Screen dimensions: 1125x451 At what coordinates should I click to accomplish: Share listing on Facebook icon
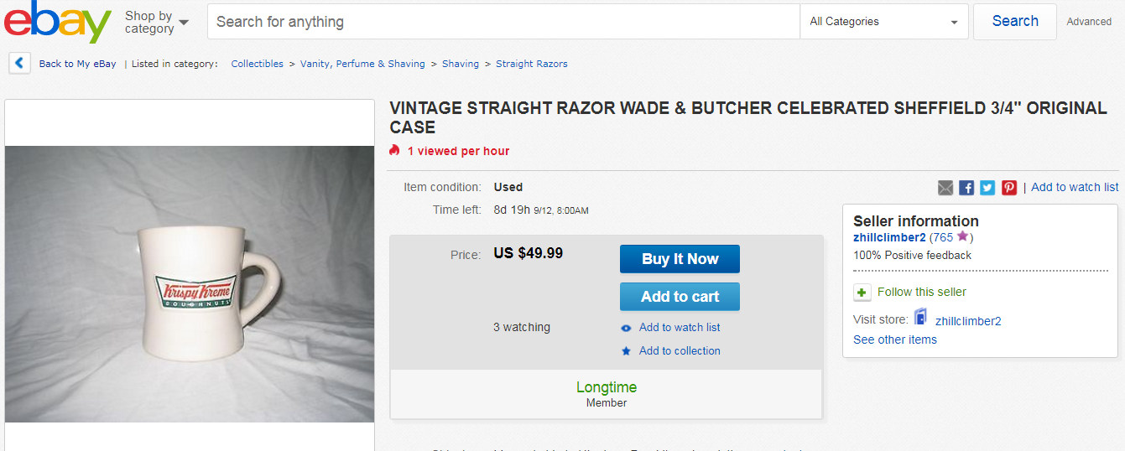point(966,188)
